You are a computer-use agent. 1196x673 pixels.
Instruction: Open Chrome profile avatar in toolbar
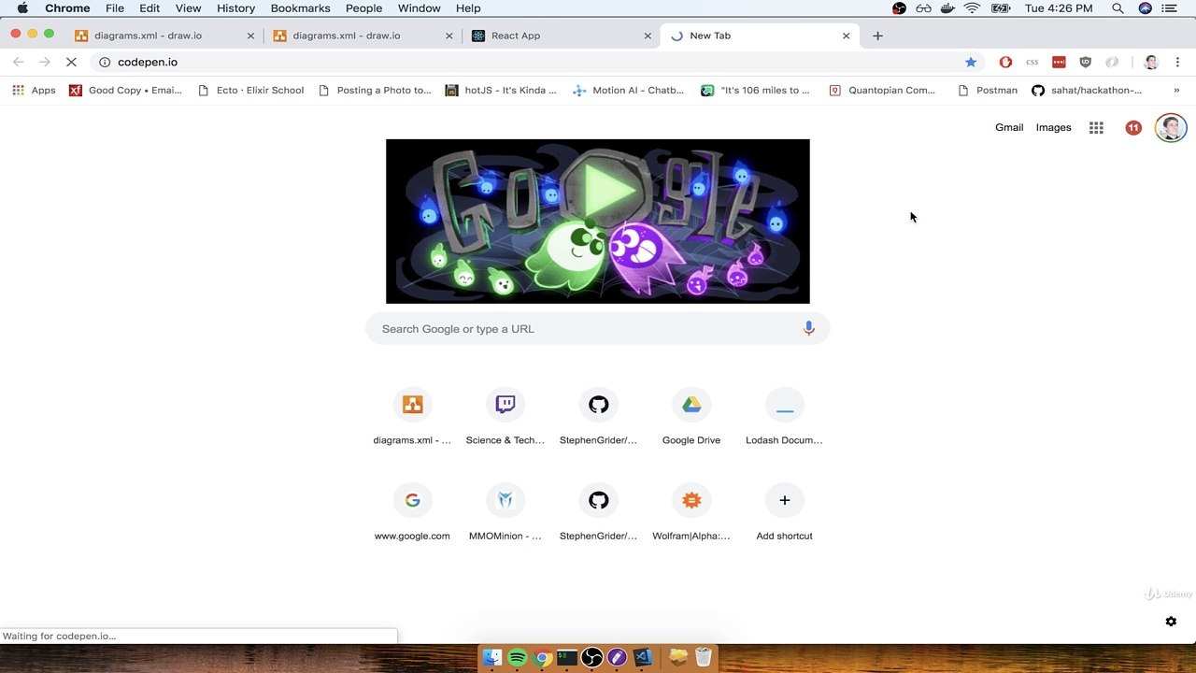tap(1151, 62)
